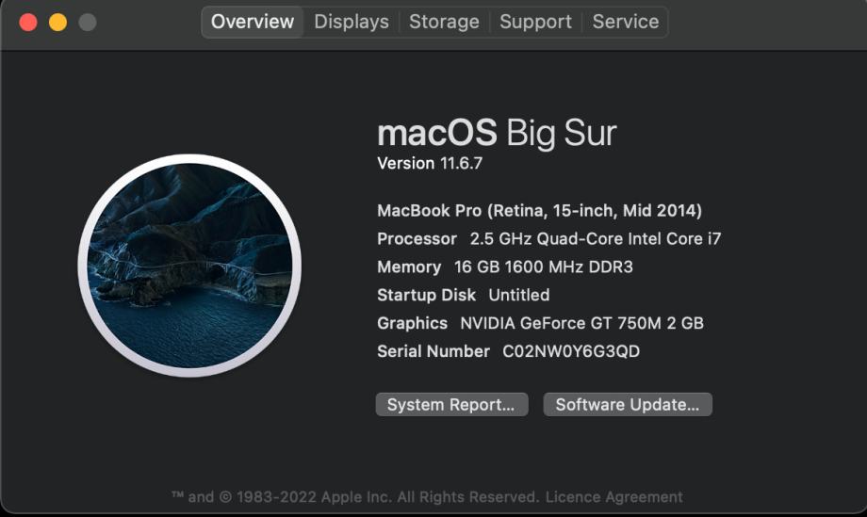Open System Report
The image size is (867, 517).
point(450,405)
